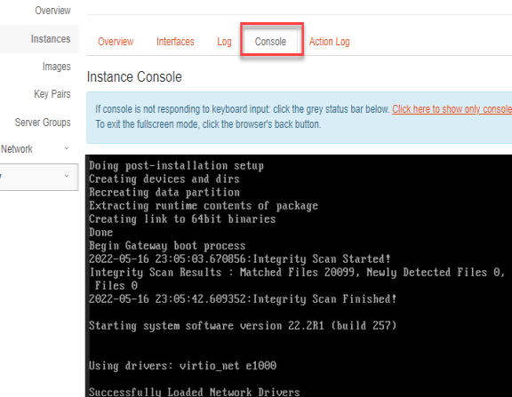Click 'Integrity Scan Results : Matched Files' line
This screenshot has height=397, width=512.
pos(298,273)
